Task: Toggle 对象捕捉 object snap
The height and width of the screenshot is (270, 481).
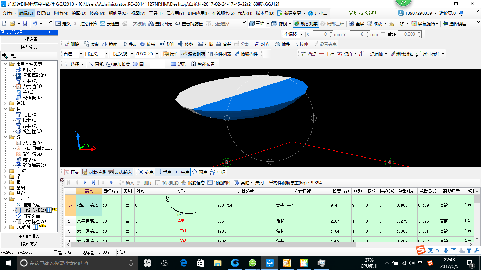Action: [x=93, y=172]
